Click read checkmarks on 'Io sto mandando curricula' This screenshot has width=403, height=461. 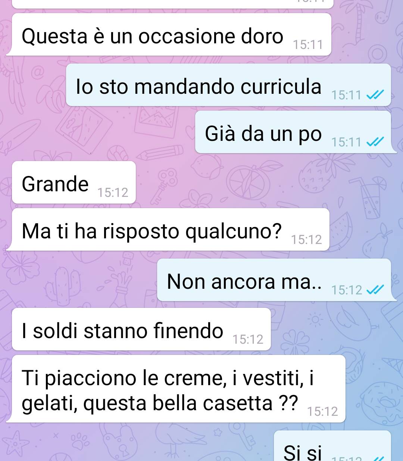click(375, 95)
